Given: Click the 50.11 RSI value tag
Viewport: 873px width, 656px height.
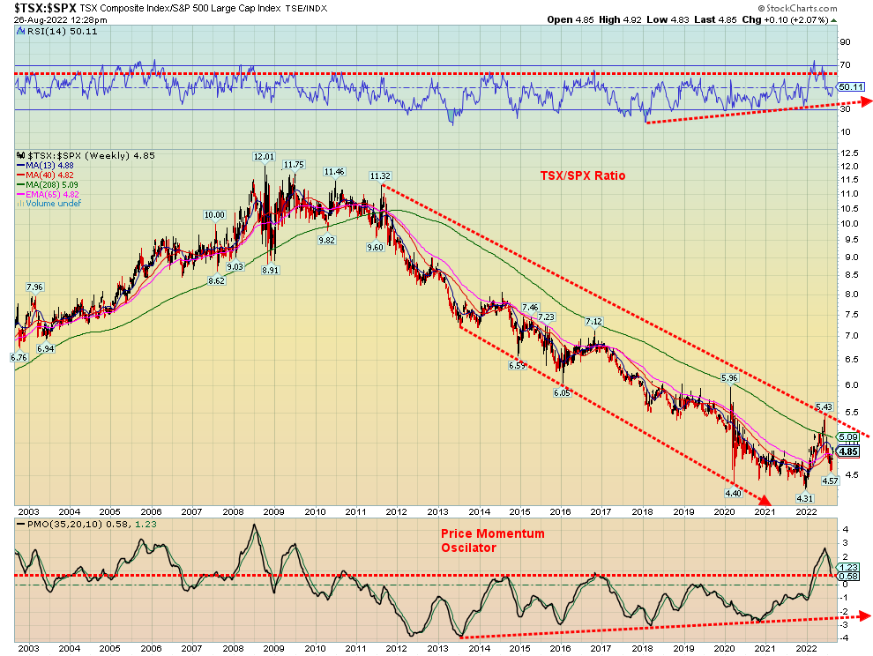Looking at the screenshot, I should click(x=850, y=86).
